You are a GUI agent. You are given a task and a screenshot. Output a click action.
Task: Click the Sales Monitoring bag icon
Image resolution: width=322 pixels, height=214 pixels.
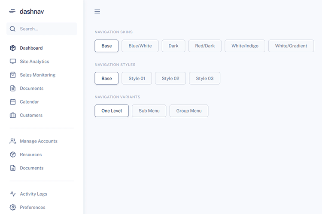(13, 75)
